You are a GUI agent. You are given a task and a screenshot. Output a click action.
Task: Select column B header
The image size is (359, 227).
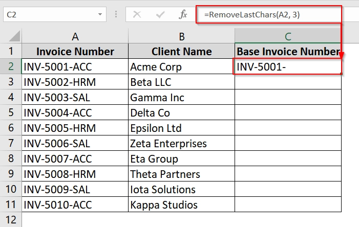[182, 36]
